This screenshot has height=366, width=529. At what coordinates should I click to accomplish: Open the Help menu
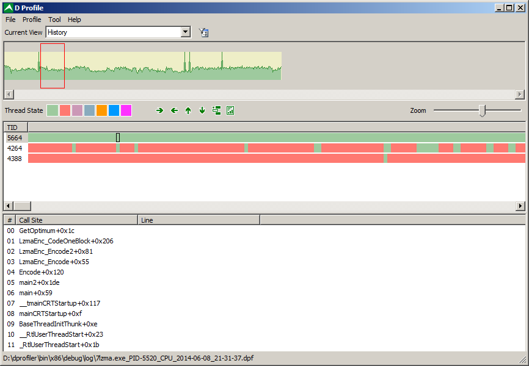[75, 20]
